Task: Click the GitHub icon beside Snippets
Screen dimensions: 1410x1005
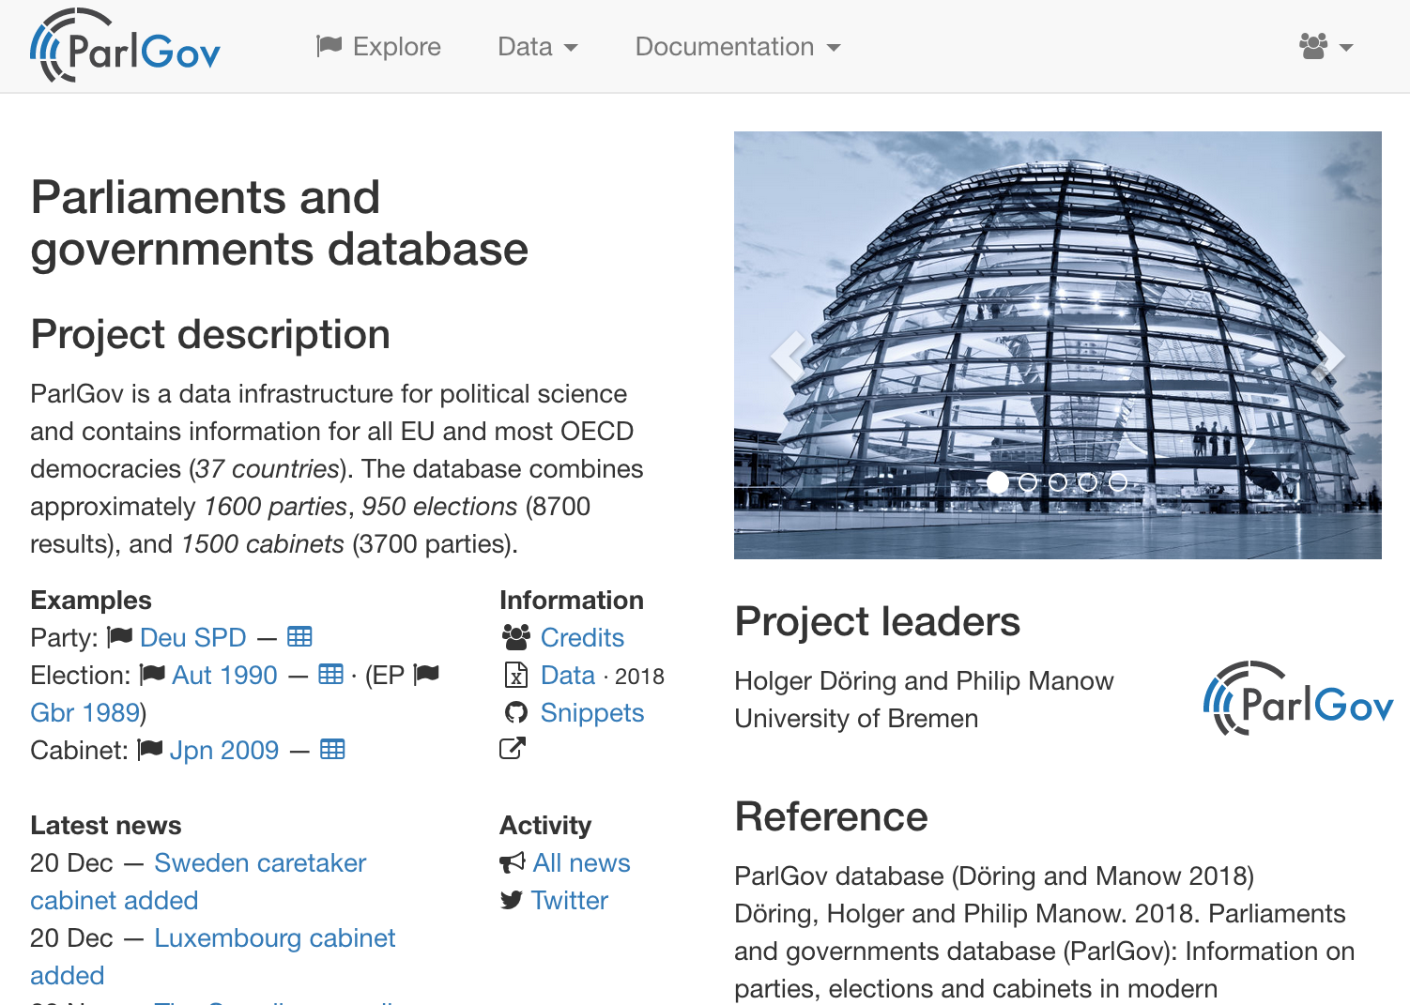Action: pos(516,712)
